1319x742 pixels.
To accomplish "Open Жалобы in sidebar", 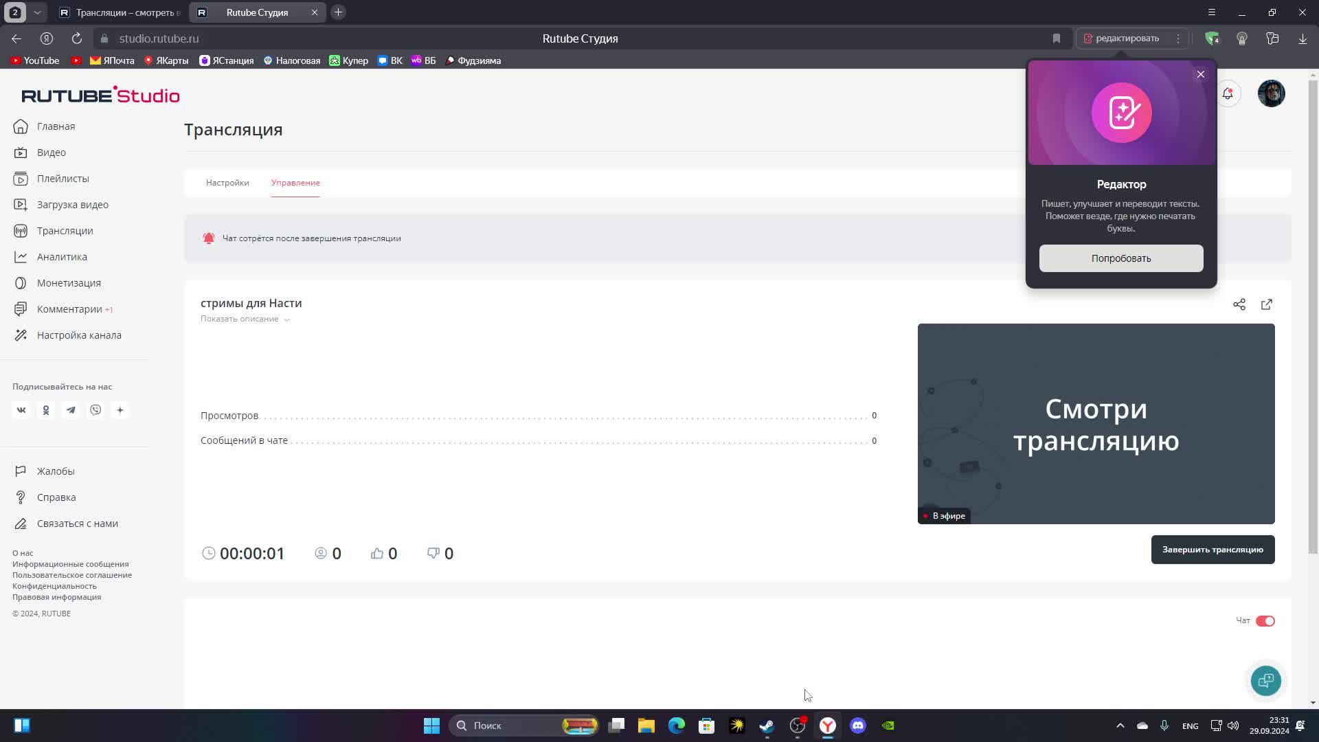I will (45, 471).
